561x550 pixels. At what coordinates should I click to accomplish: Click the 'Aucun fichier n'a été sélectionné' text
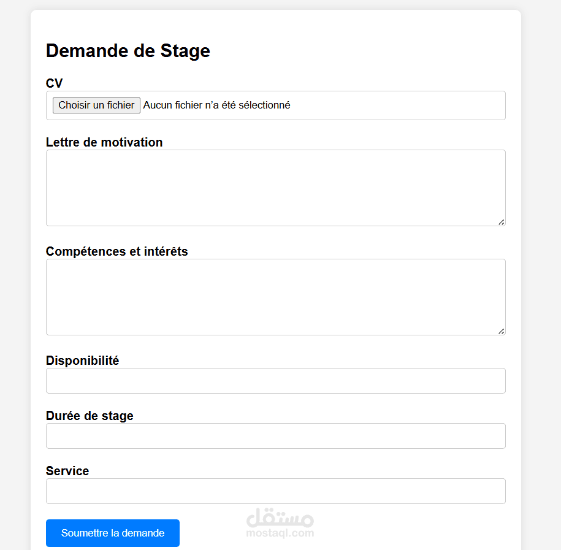coord(216,105)
